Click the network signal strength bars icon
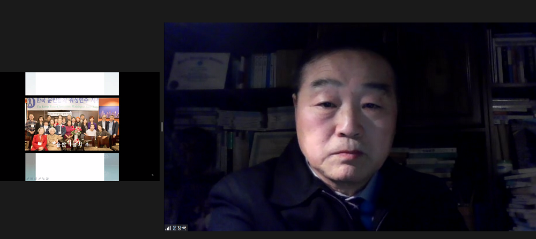Image resolution: width=536 pixels, height=239 pixels. pyautogui.click(x=168, y=228)
